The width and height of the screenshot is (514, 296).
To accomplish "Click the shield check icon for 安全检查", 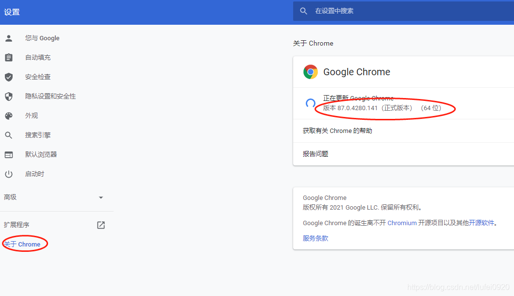I will [x=9, y=77].
